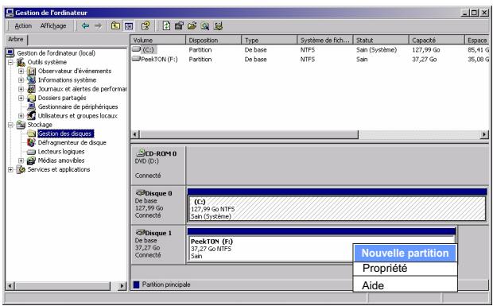The image size is (493, 306).
Task: Select Gestion de l'ordinateur (local) root
Action: pyautogui.click(x=56, y=53)
